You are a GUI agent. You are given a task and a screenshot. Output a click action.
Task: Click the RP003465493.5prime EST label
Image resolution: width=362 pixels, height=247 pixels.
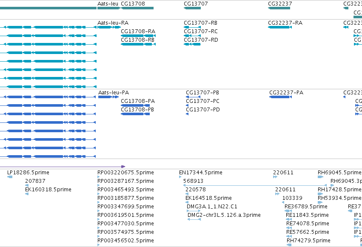coord(125,190)
